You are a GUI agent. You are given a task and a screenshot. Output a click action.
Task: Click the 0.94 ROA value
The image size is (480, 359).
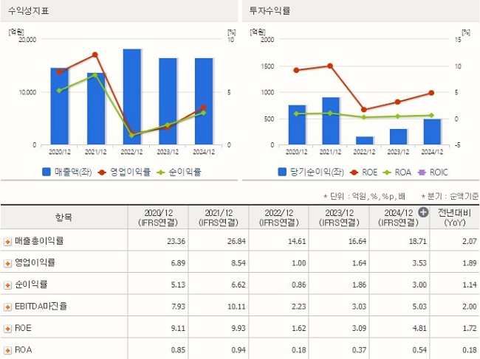(239, 350)
